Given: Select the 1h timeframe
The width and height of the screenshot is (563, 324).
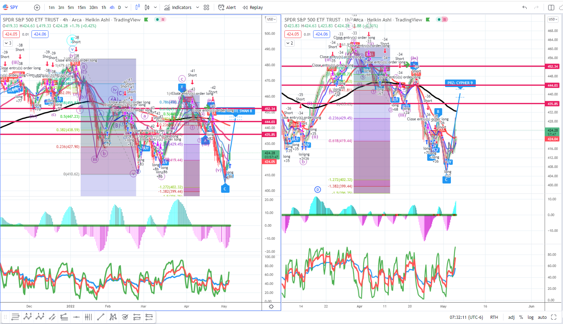Looking at the screenshot, I should [x=104, y=8].
